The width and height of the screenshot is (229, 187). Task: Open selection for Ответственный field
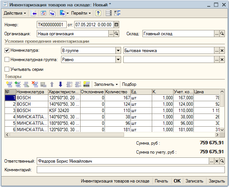tap(211, 161)
